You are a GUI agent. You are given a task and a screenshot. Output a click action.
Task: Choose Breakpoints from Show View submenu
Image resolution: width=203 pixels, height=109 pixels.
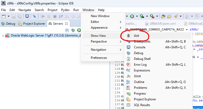tap(158, 41)
